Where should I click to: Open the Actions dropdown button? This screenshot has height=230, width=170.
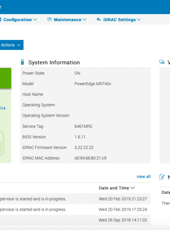tap(11, 45)
